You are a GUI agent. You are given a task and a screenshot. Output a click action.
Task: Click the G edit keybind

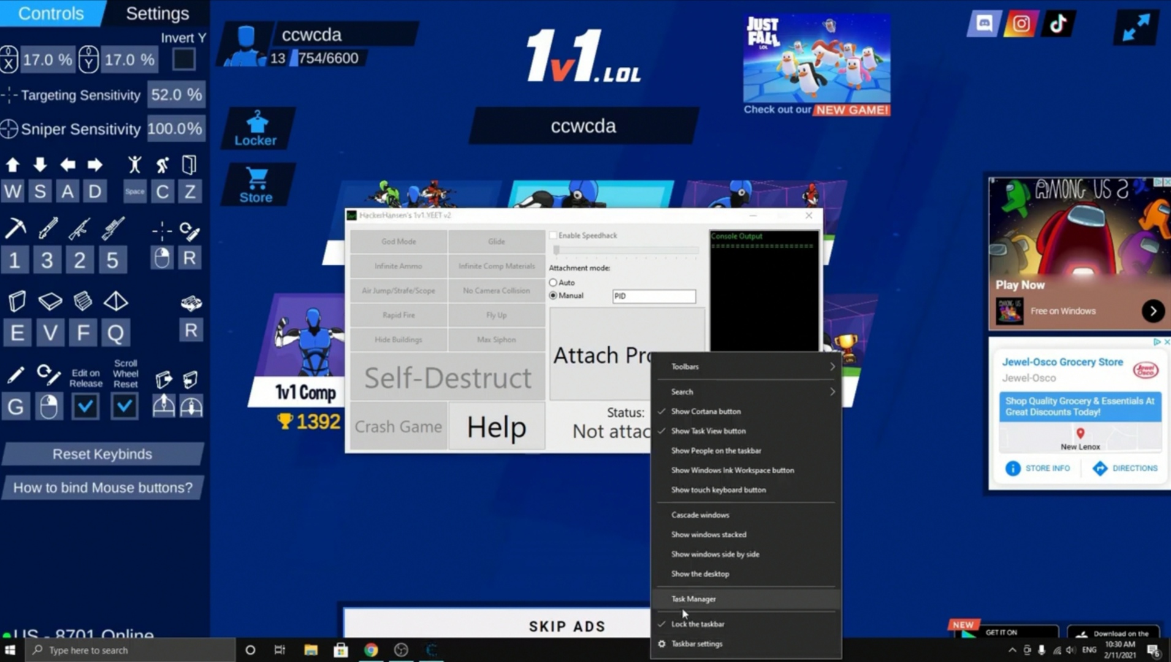(x=16, y=406)
